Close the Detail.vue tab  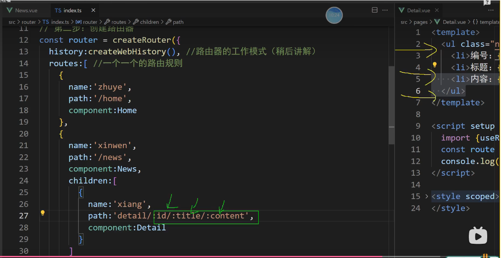(x=437, y=10)
